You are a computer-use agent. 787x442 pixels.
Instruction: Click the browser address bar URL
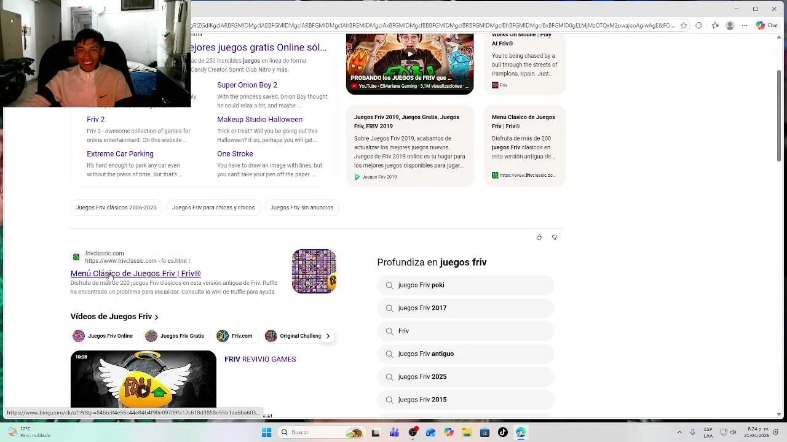coord(433,26)
